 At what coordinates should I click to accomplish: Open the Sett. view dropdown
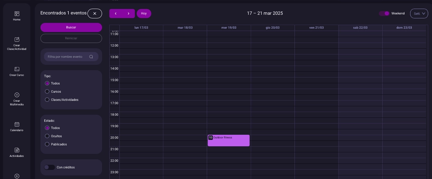[418, 13]
